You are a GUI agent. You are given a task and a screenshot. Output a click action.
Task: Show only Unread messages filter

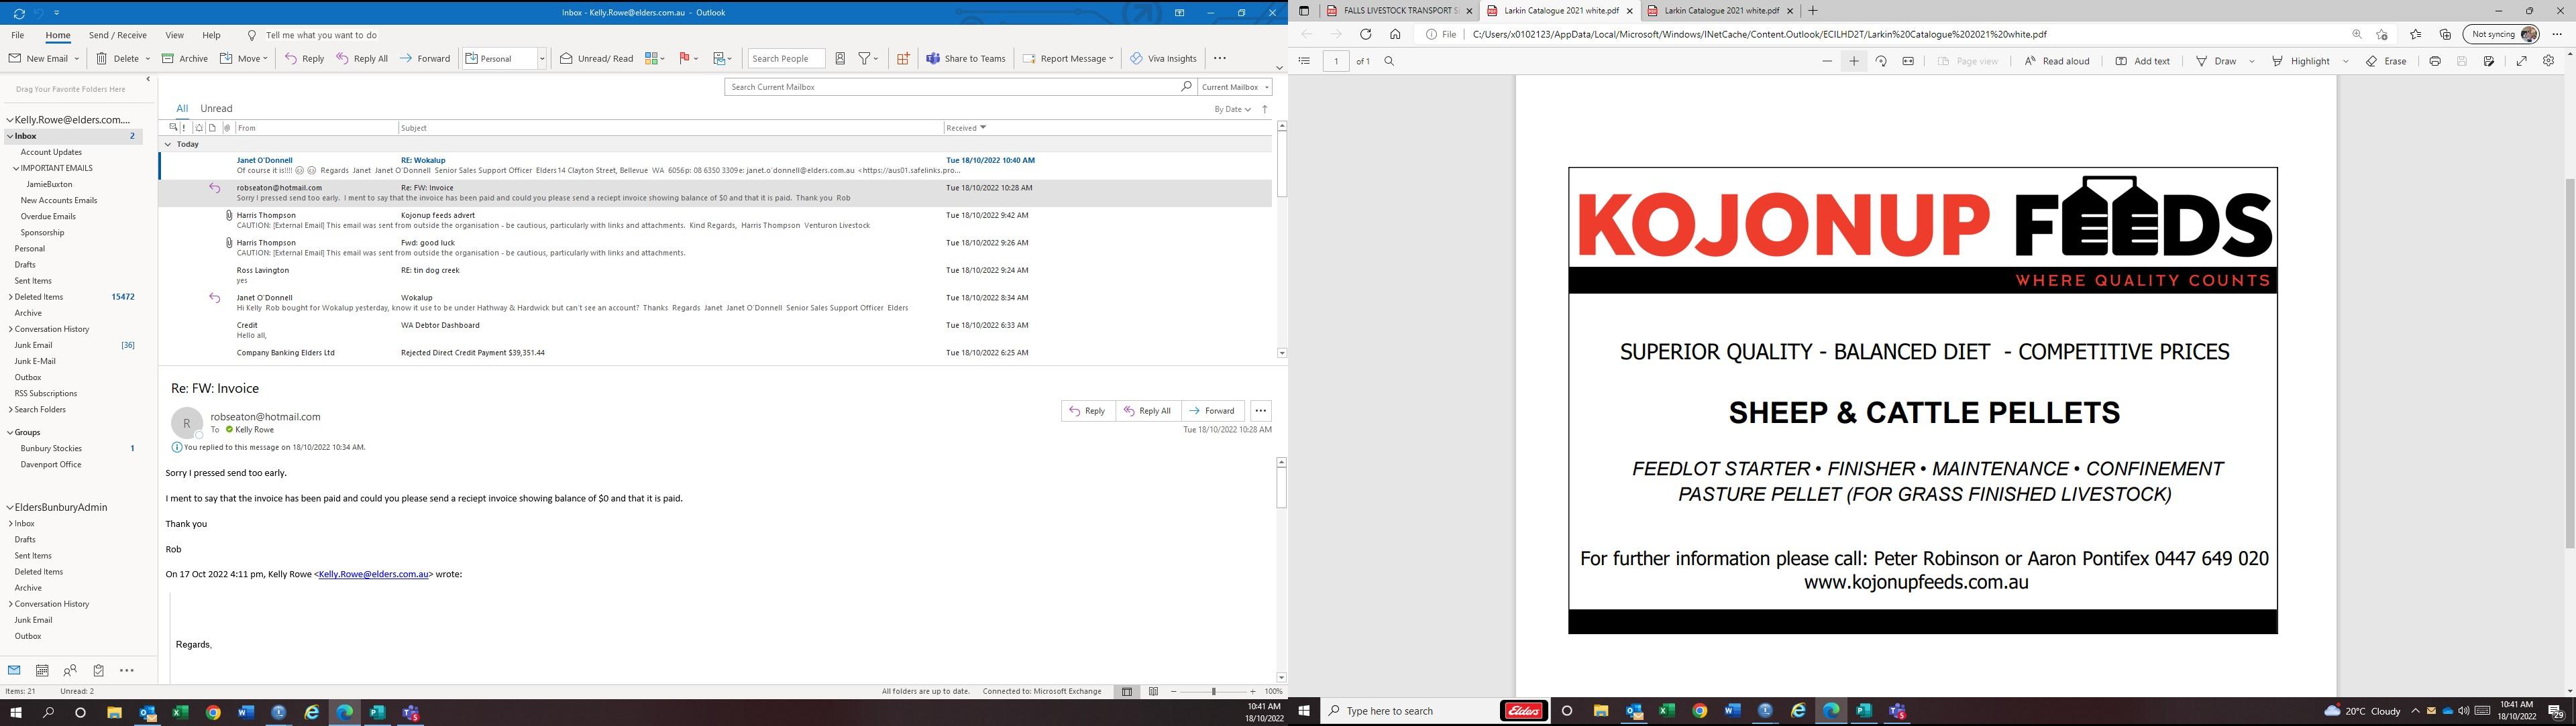[216, 109]
